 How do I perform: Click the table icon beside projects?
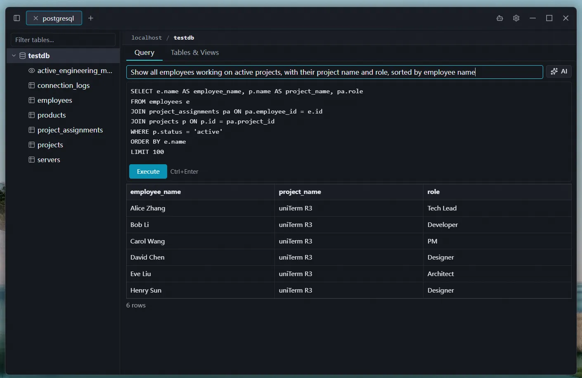[31, 145]
